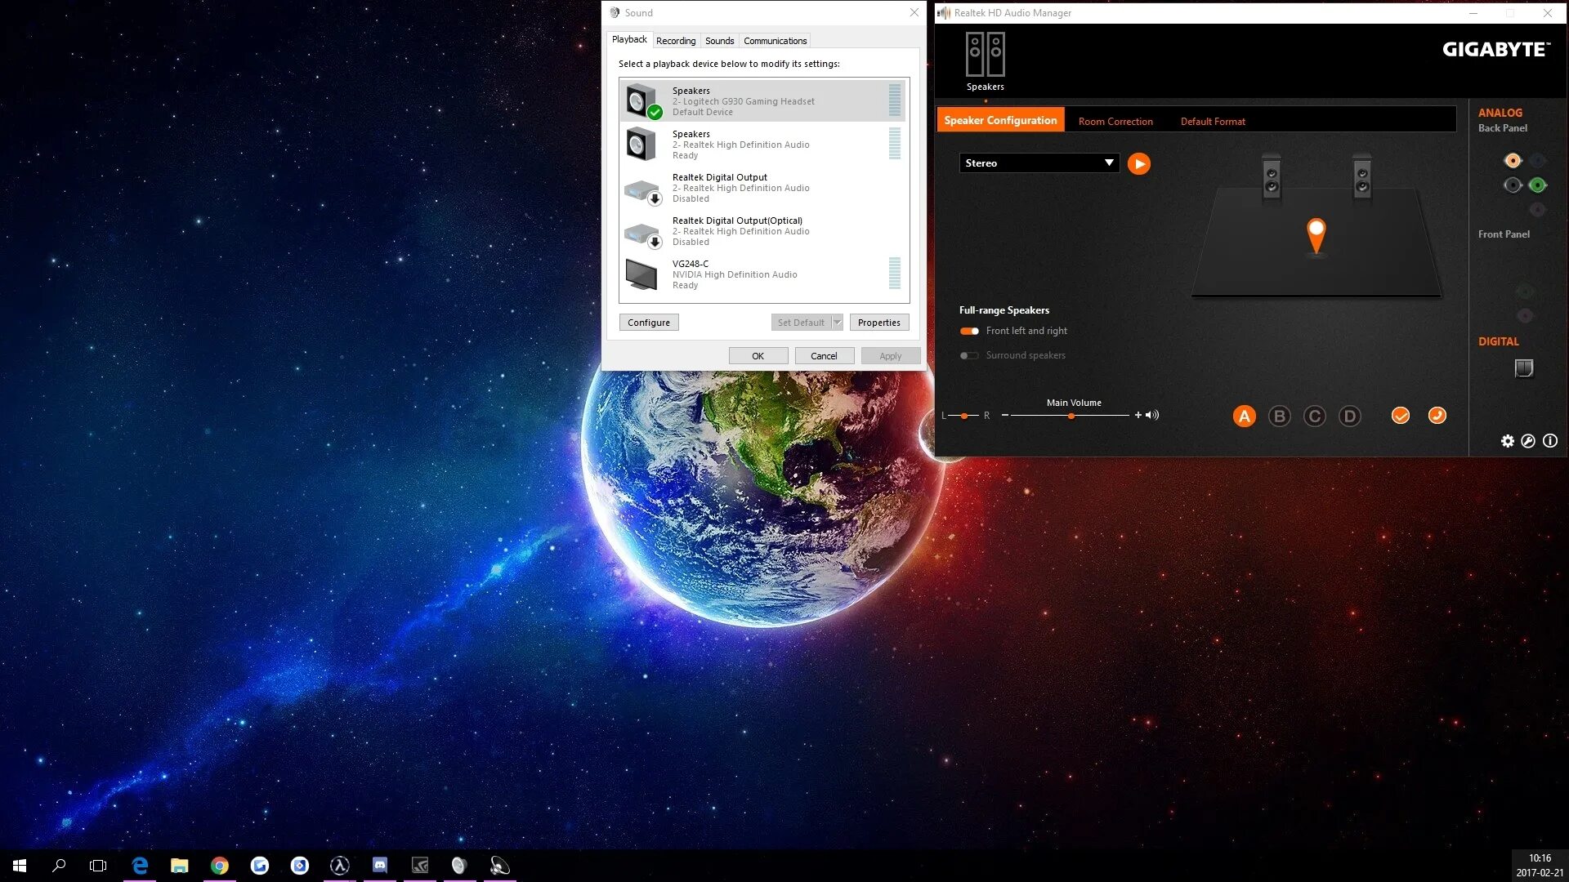
Task: Open Properties for the selected device
Action: [878, 323]
